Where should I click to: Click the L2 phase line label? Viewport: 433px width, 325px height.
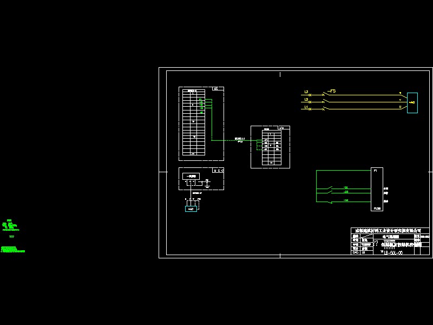click(x=305, y=101)
